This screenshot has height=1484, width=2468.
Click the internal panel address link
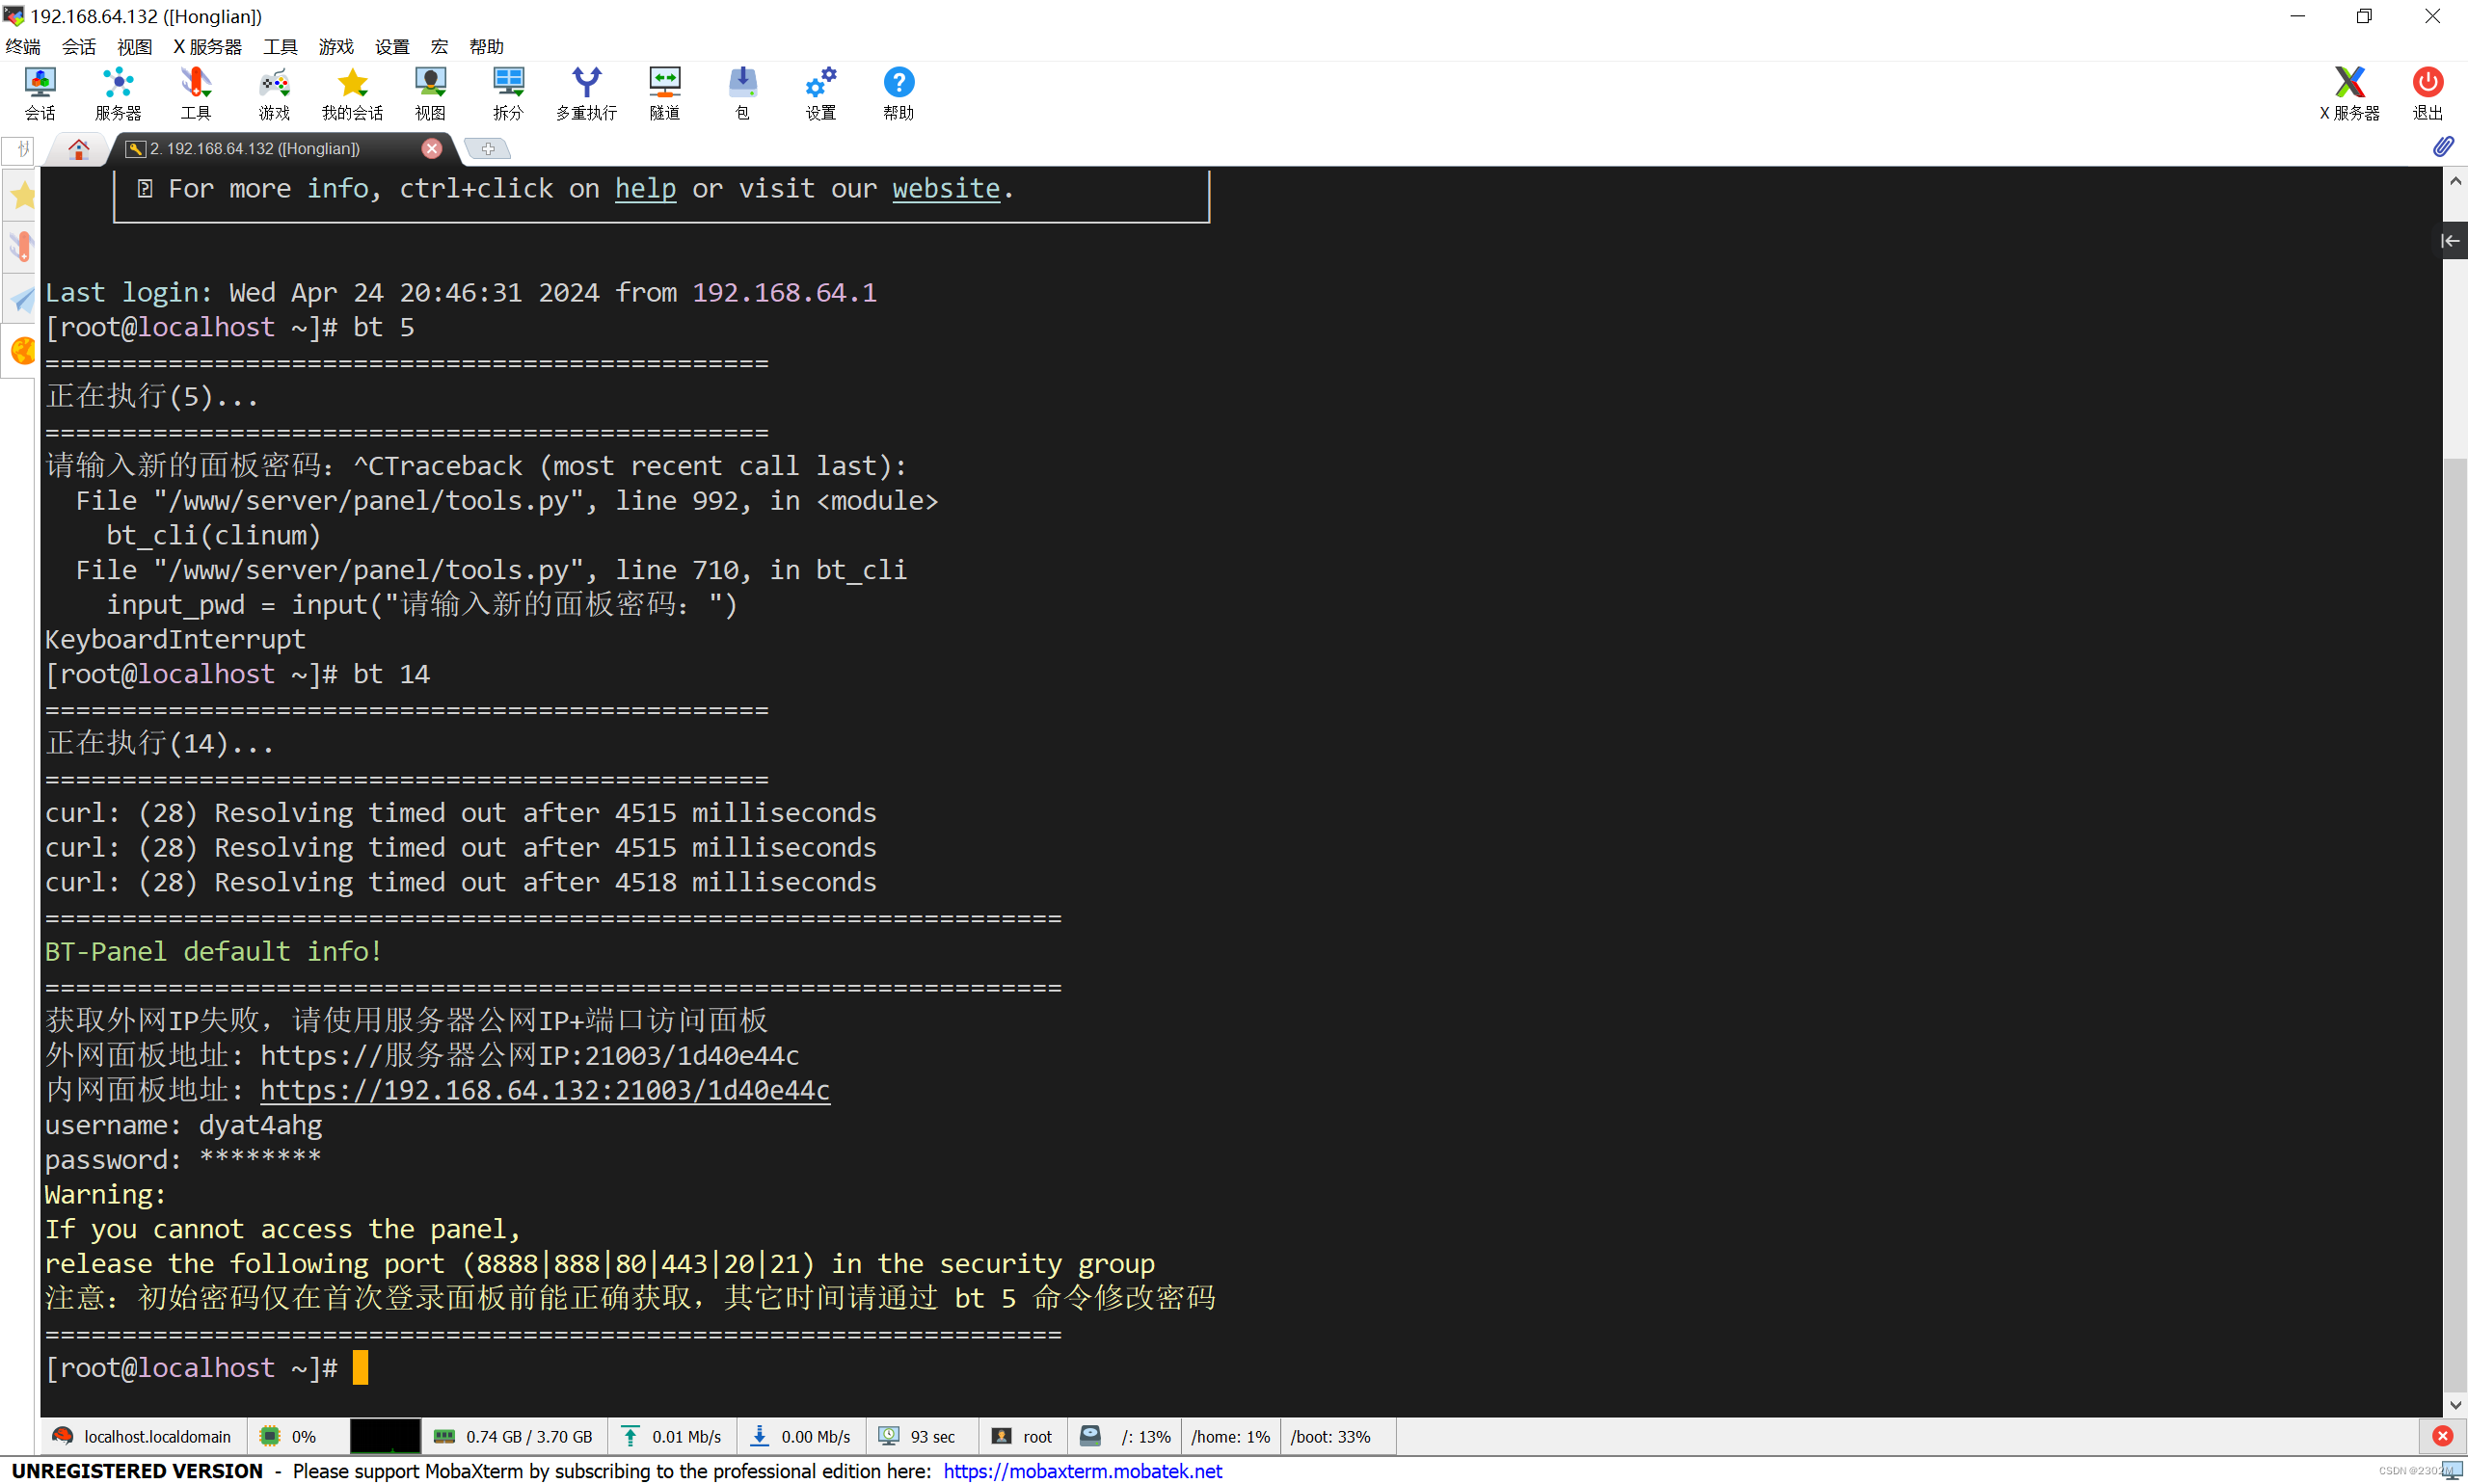point(546,1090)
